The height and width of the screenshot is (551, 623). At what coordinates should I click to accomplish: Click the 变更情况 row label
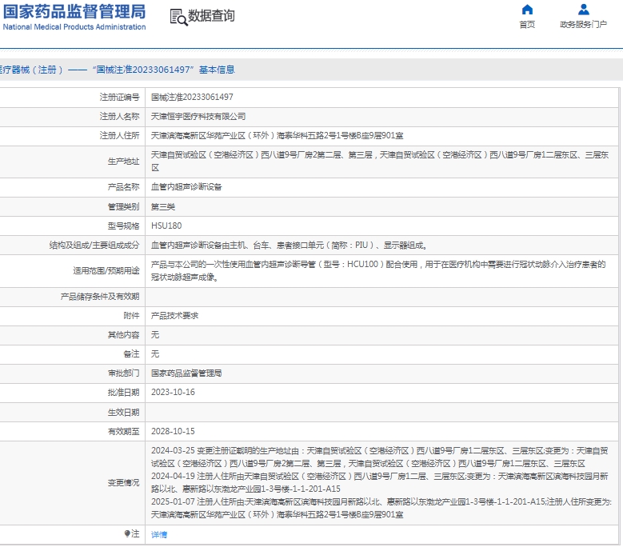tap(123, 483)
